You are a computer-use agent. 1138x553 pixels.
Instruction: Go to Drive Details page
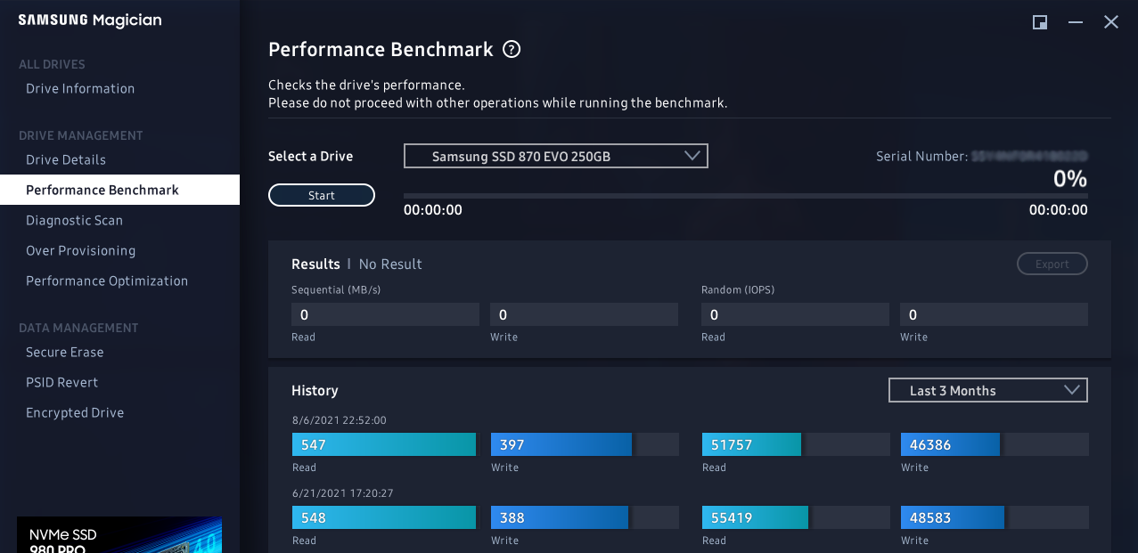click(66, 159)
